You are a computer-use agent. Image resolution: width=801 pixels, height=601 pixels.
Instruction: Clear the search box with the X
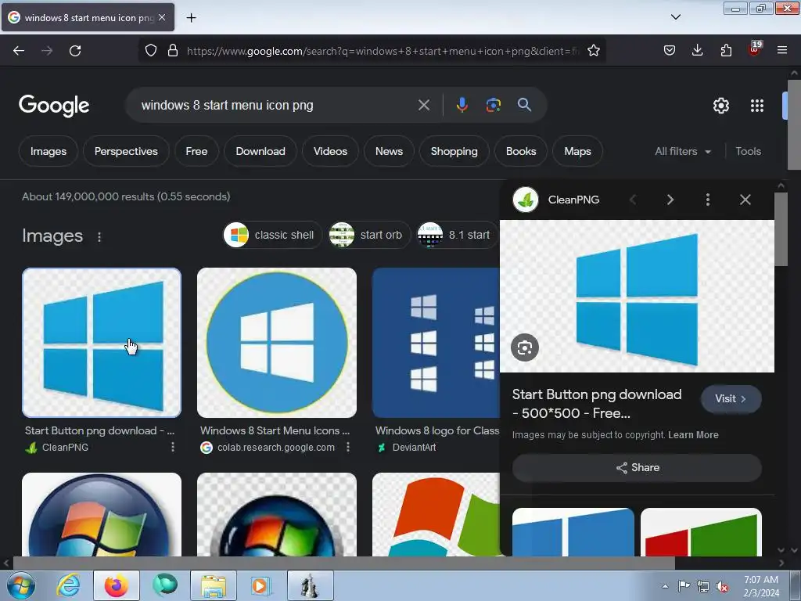click(x=423, y=106)
